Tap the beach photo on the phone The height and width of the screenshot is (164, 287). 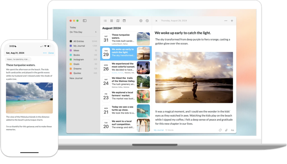[x=29, y=98]
